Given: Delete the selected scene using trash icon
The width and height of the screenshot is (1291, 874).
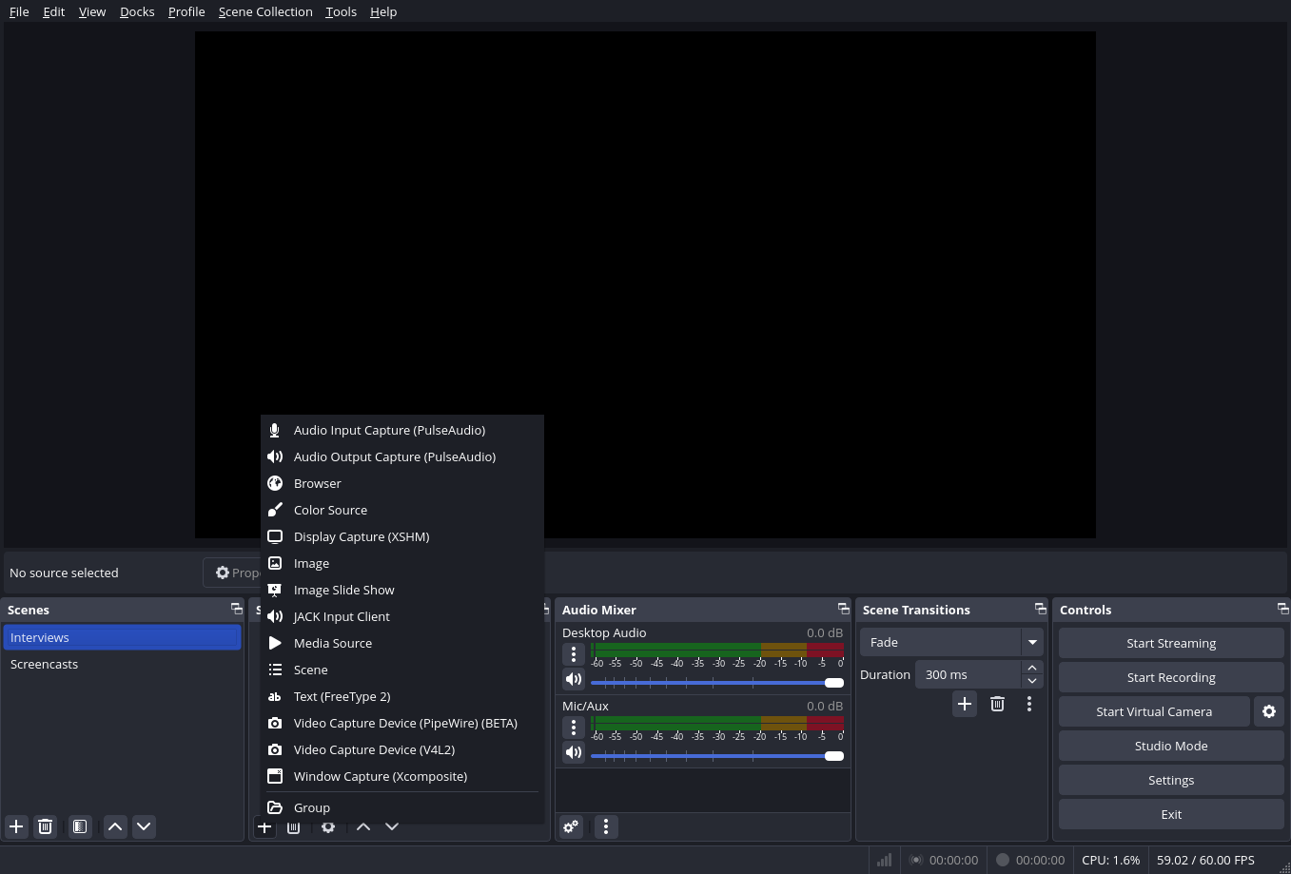Looking at the screenshot, I should [x=45, y=826].
